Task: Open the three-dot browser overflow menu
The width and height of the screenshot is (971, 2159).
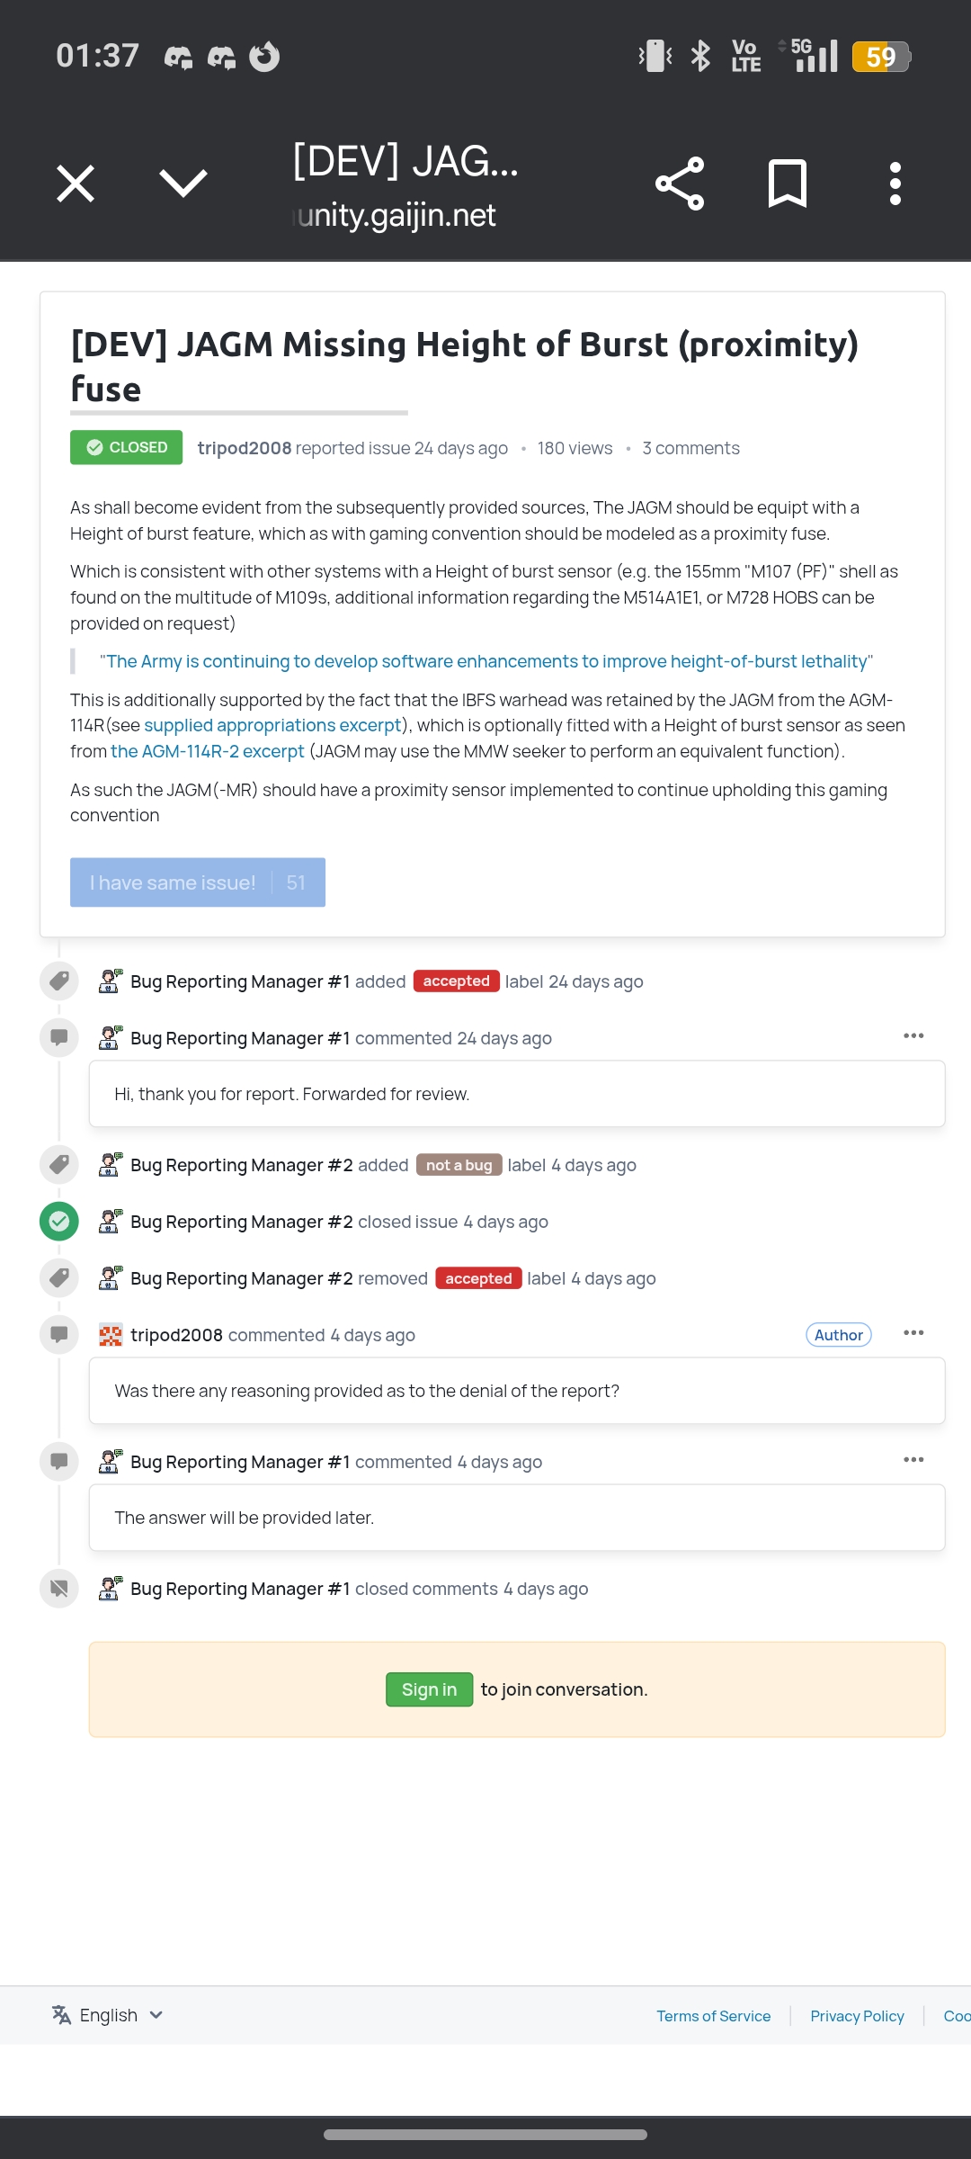Action: click(895, 184)
